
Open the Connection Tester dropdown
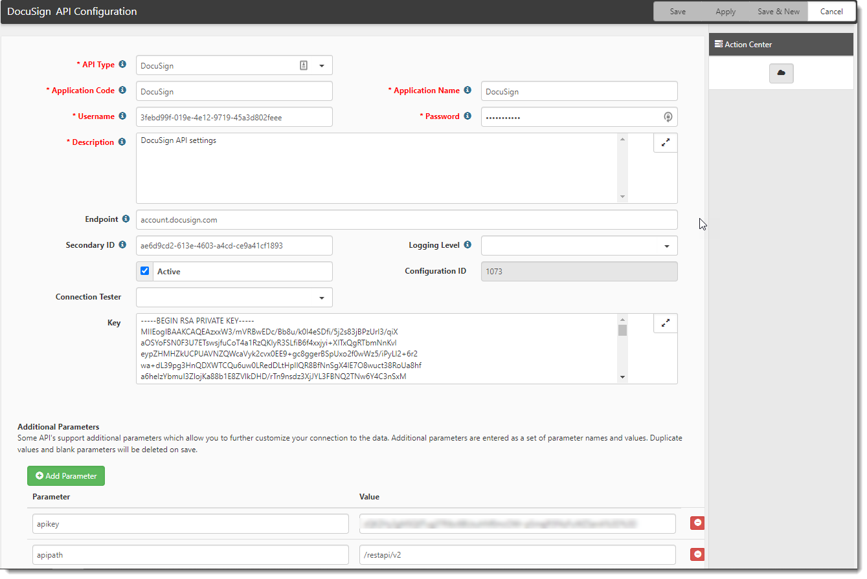click(x=321, y=298)
